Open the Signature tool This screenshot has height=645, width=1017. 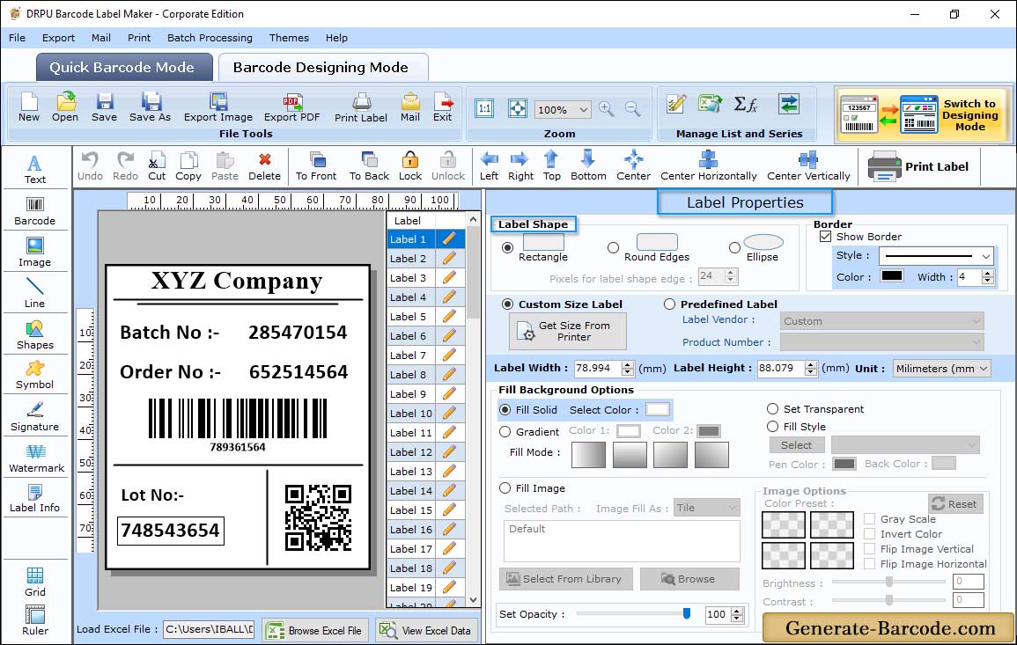point(35,417)
